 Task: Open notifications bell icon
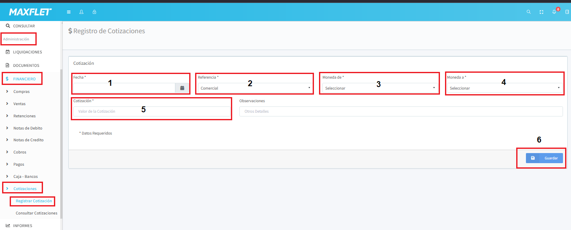554,12
